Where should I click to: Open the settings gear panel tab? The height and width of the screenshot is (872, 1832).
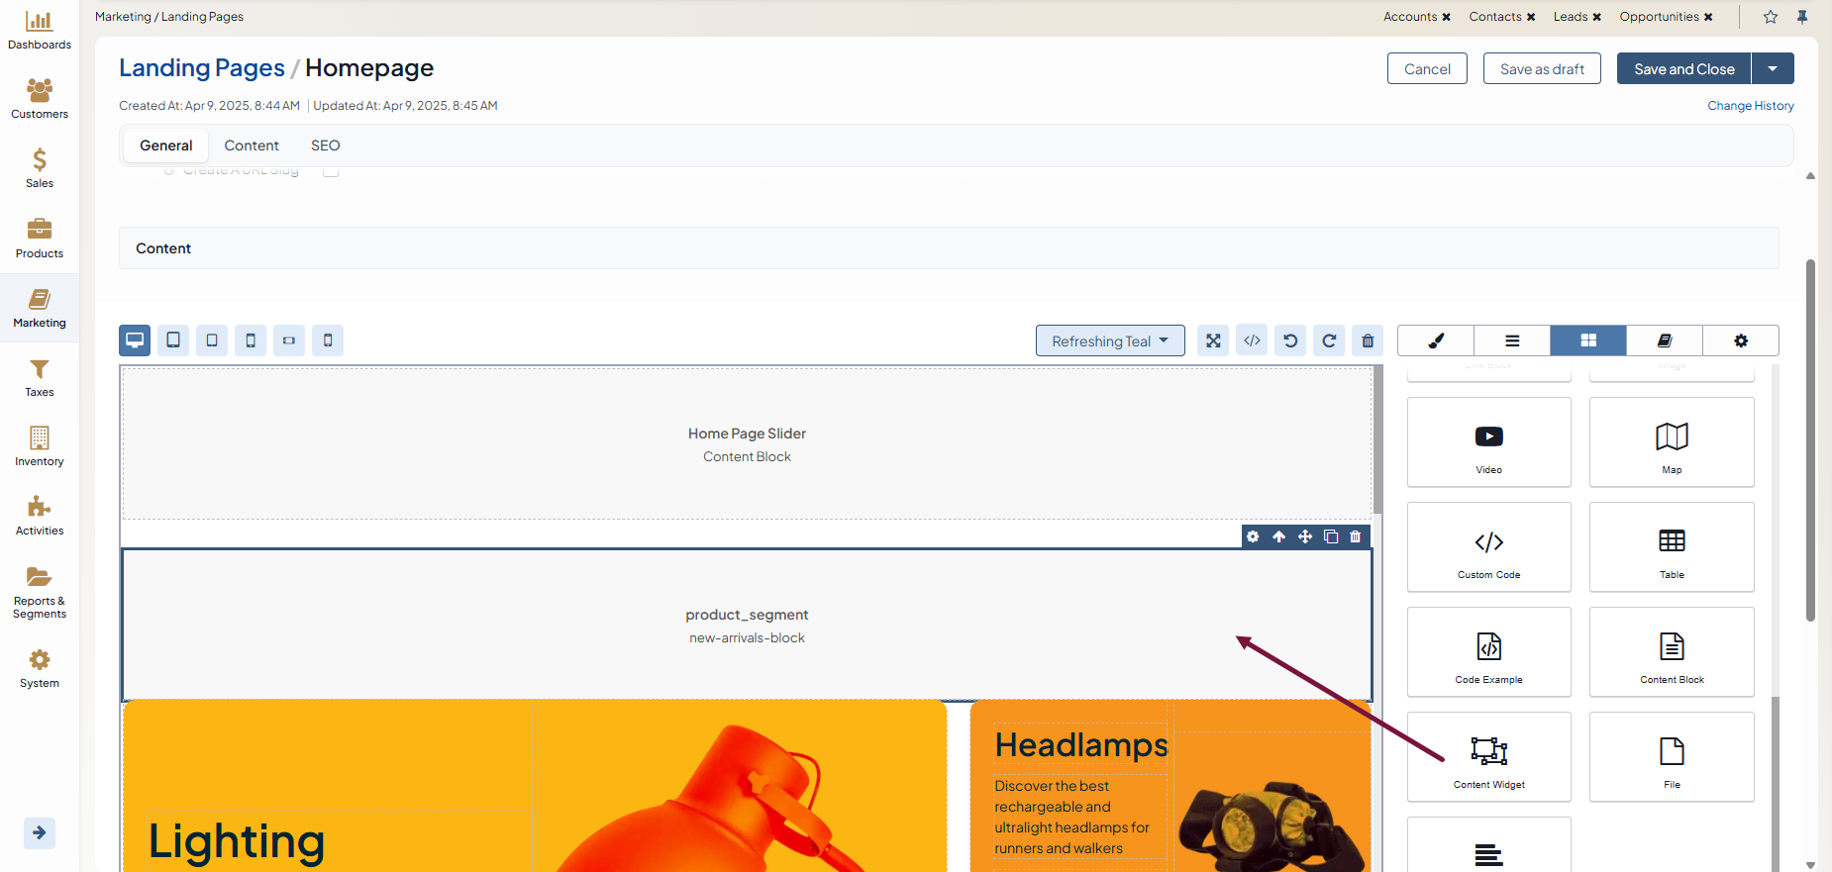point(1741,340)
